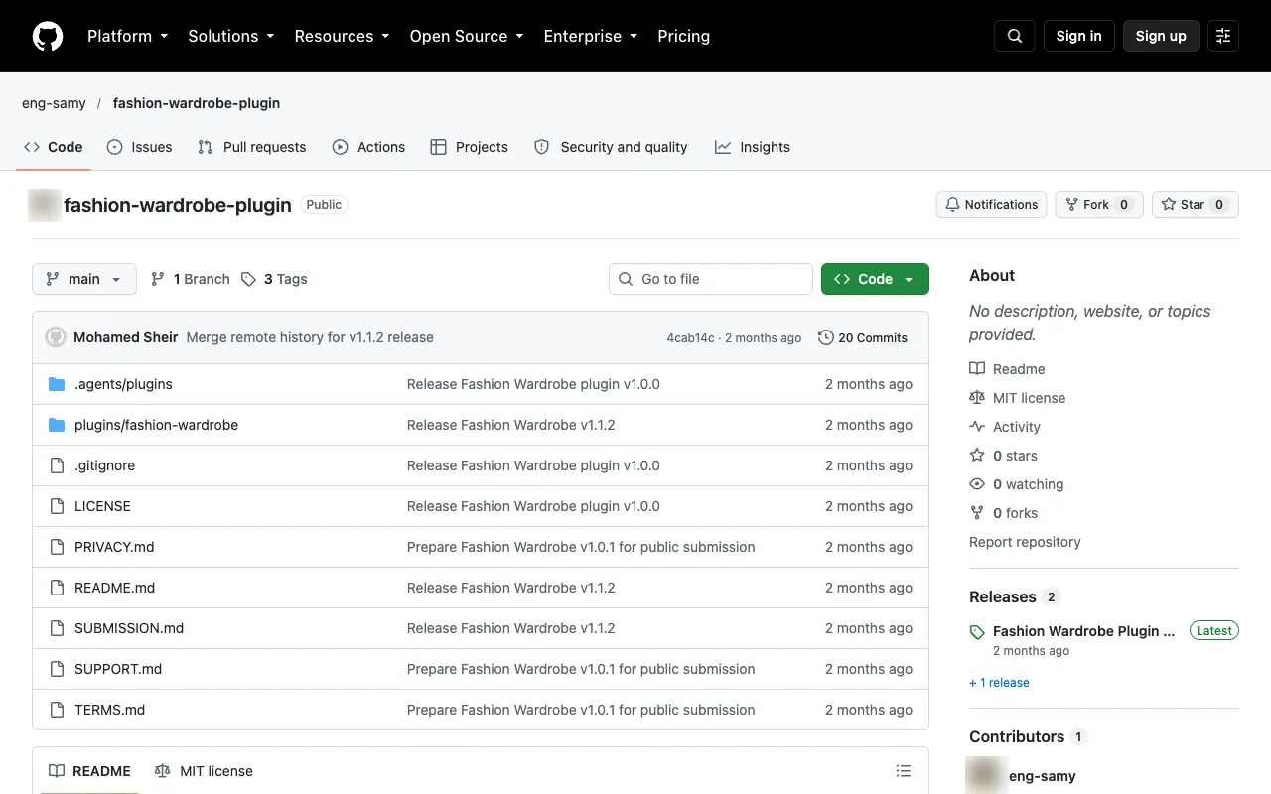Viewport: 1271px width, 794px height.
Task: Click the outline list icon in README header
Action: click(904, 771)
